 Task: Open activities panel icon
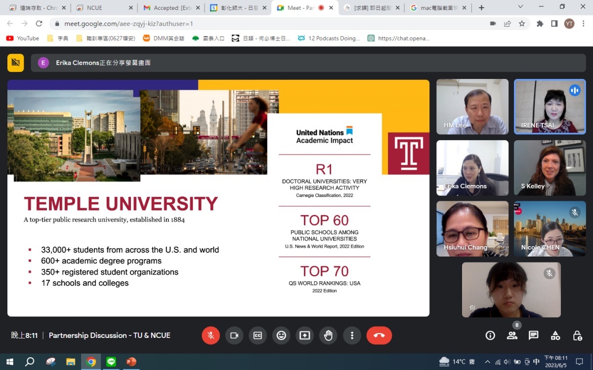555,335
